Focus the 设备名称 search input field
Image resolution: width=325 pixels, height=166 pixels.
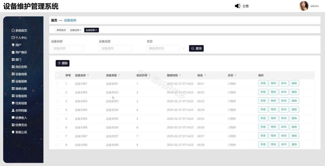67,48
